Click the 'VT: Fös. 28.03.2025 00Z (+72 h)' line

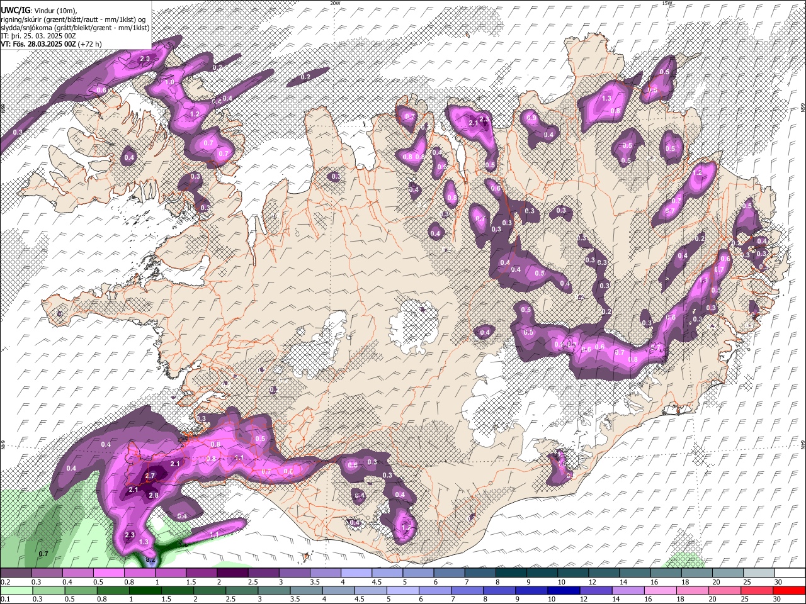click(x=52, y=44)
